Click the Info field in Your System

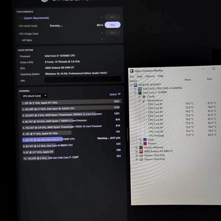click(83, 79)
